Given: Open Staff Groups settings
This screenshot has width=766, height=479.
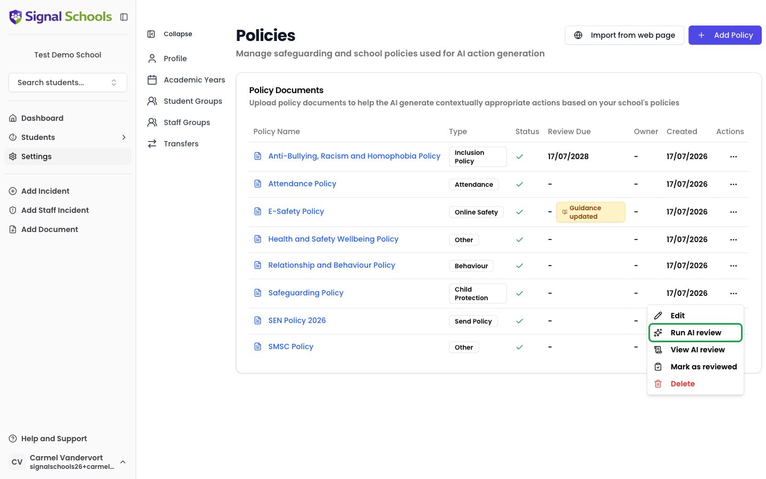Looking at the screenshot, I should coord(178,122).
